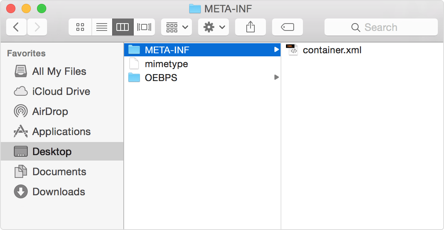The image size is (444, 230).
Task: Go to iCloud Drive
Action: pyautogui.click(x=61, y=91)
